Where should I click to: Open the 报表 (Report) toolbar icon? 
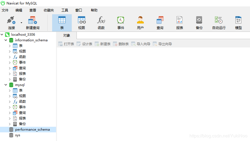180,22
